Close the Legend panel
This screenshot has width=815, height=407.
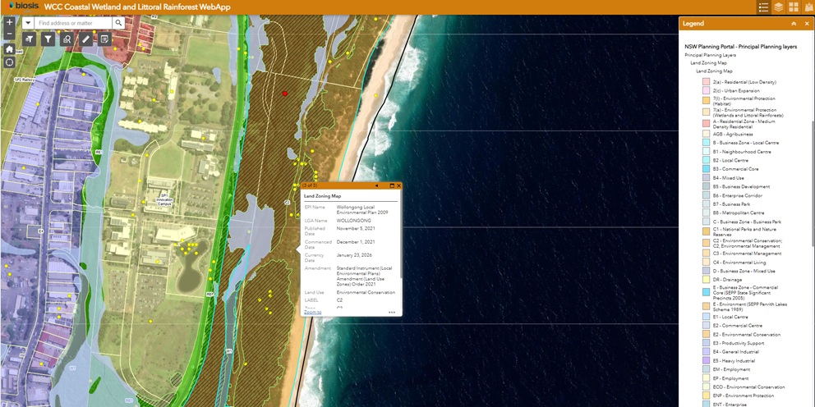click(806, 24)
